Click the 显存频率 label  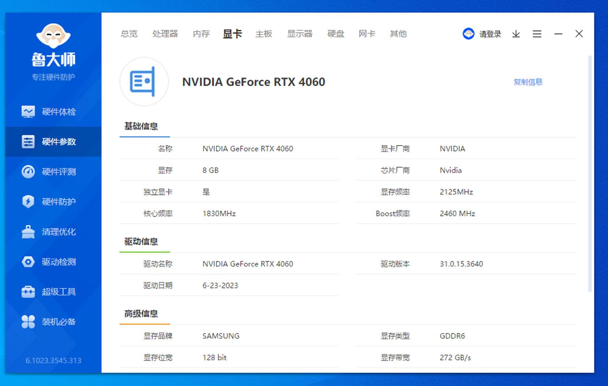pyautogui.click(x=395, y=192)
